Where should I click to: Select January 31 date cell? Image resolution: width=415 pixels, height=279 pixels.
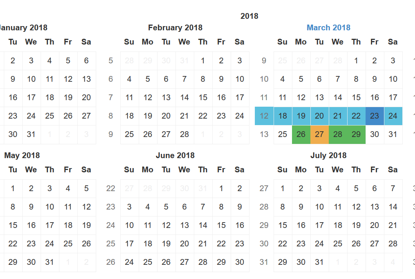point(31,134)
